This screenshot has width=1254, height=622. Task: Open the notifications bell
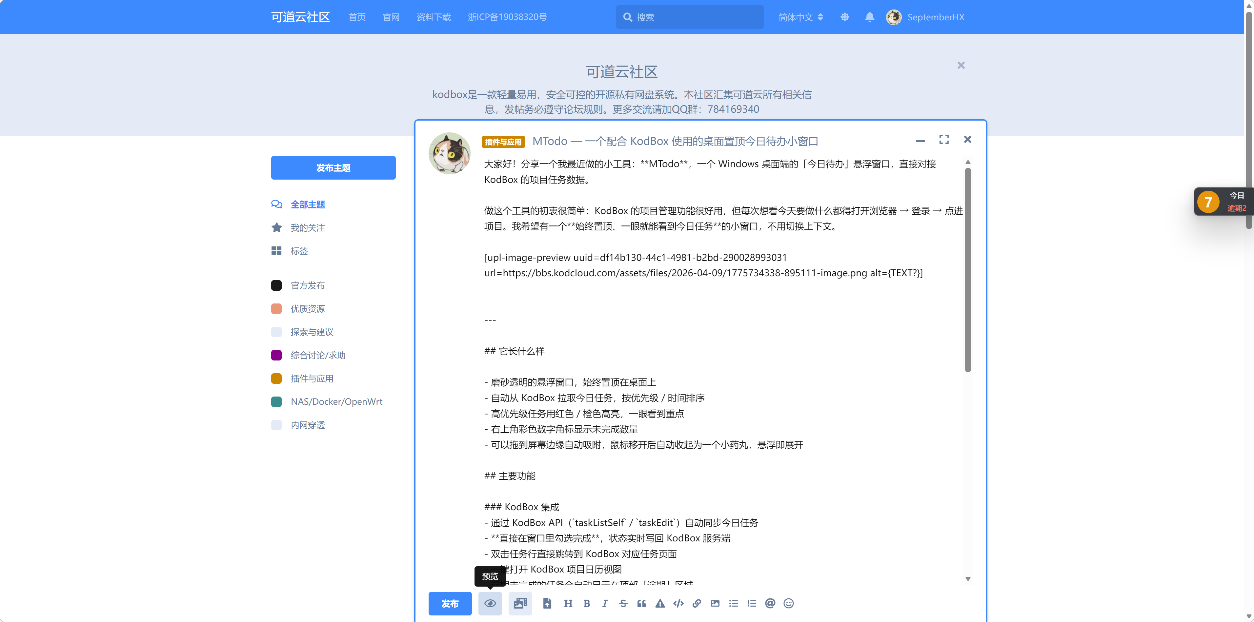click(869, 17)
